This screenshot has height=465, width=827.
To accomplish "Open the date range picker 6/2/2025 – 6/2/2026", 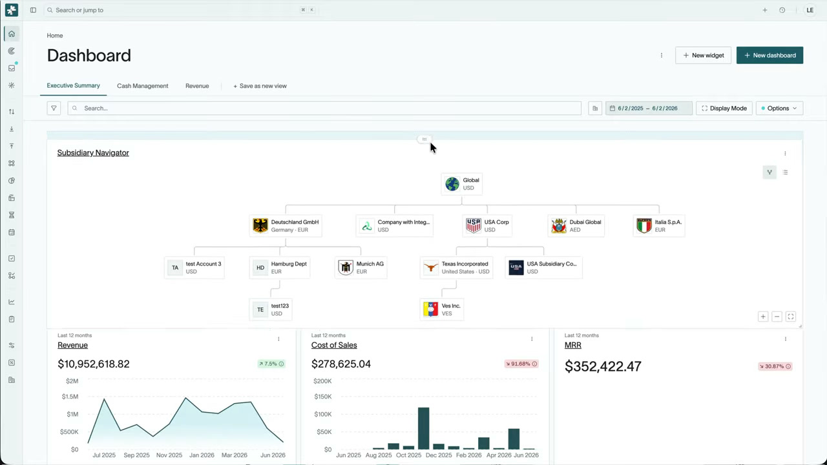I will [x=649, y=108].
